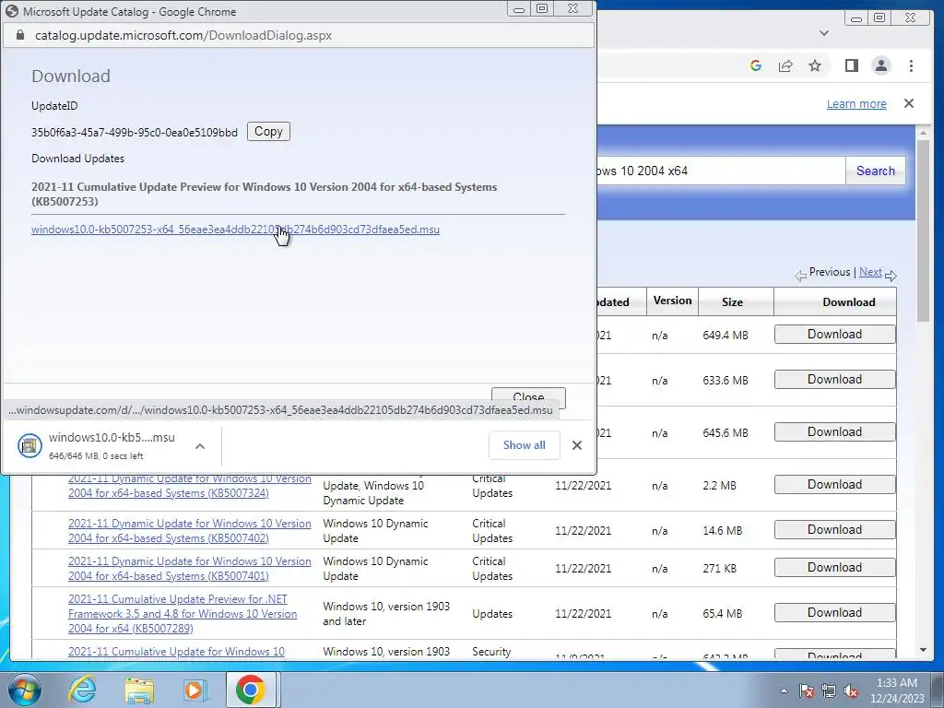The height and width of the screenshot is (708, 944).
Task: Click the Previous arrow icon
Action: point(800,276)
